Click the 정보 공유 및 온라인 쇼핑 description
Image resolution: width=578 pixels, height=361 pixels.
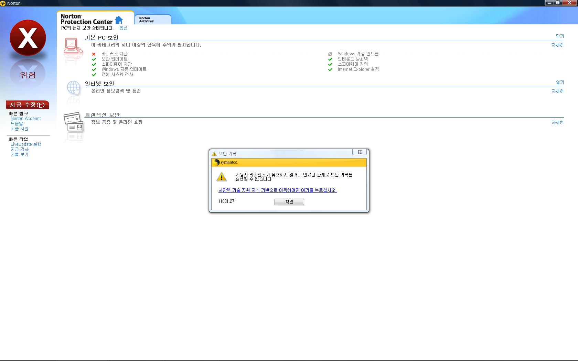117,122
